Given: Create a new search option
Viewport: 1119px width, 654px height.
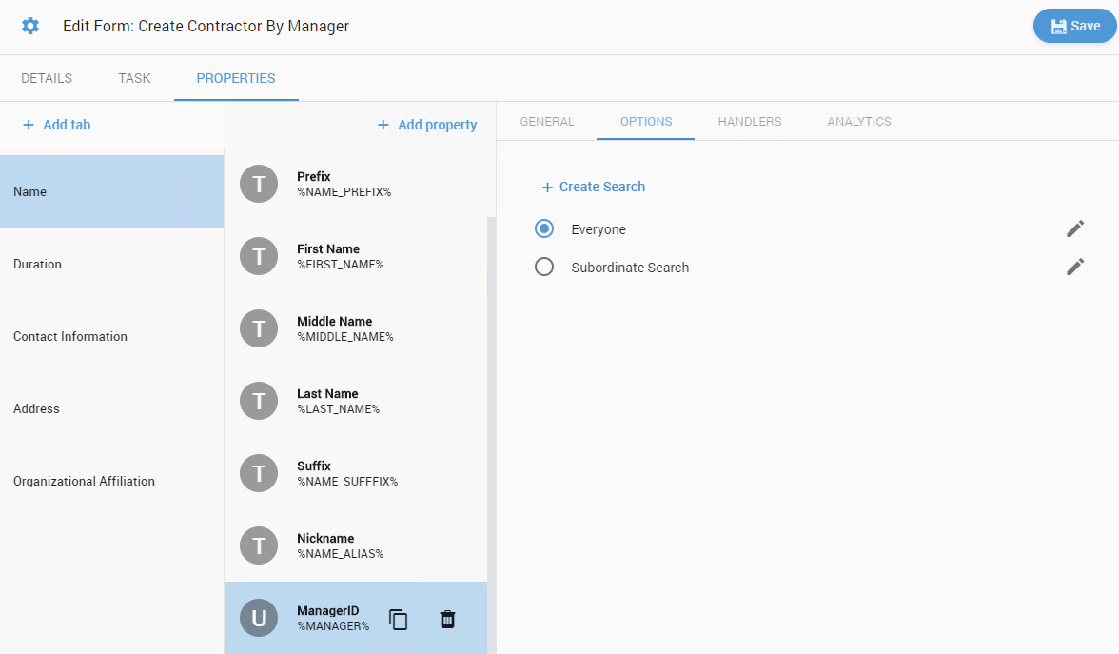Looking at the screenshot, I should (x=592, y=187).
